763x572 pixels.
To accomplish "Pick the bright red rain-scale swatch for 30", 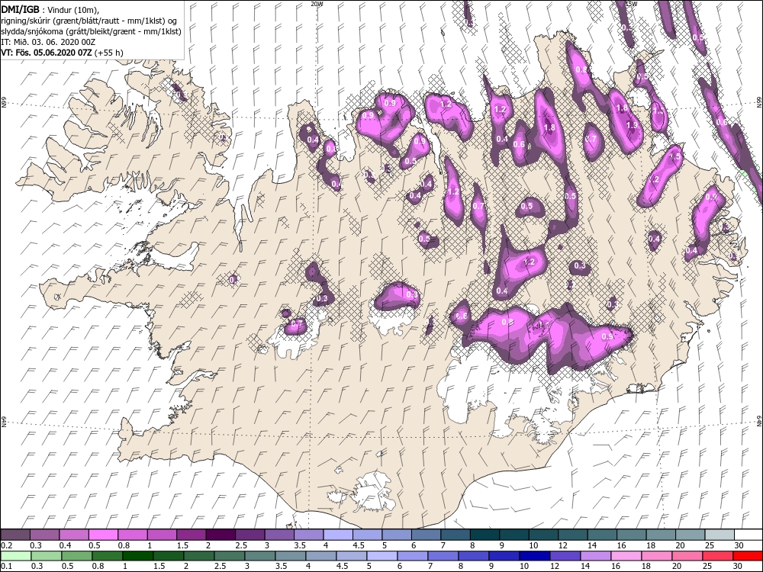I will click(x=748, y=556).
